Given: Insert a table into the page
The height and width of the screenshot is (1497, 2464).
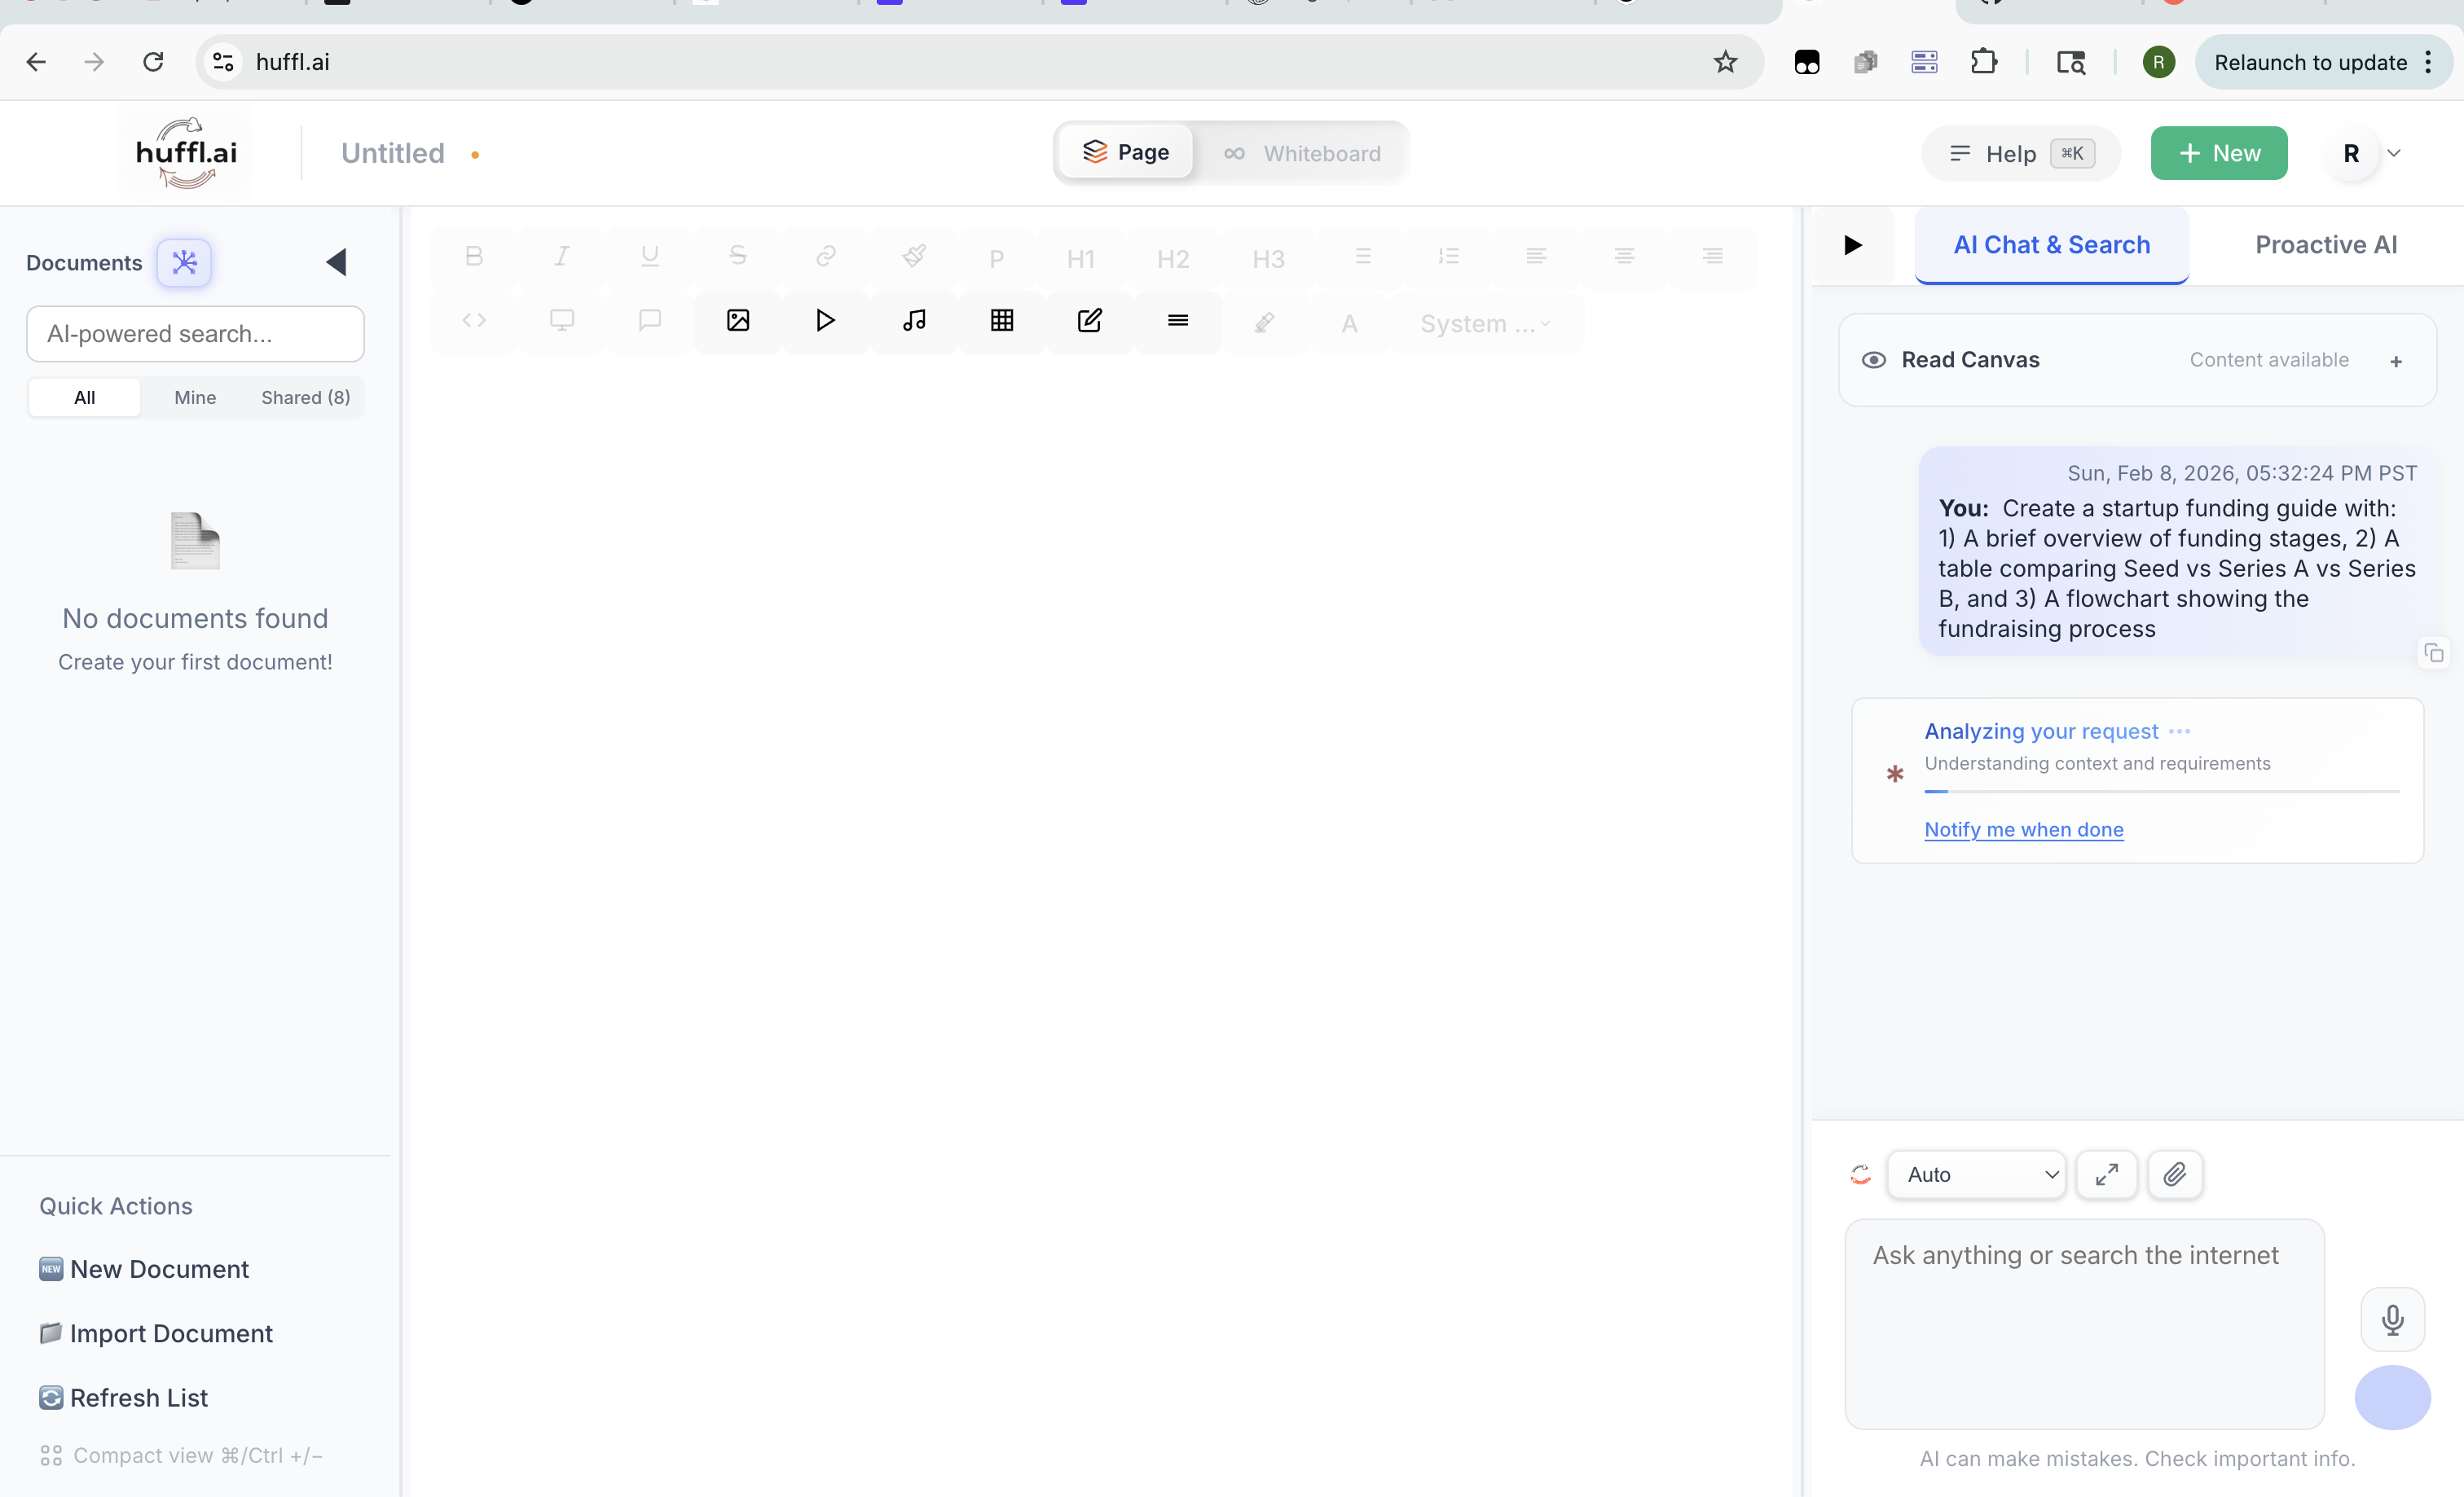Looking at the screenshot, I should coord(1001,321).
